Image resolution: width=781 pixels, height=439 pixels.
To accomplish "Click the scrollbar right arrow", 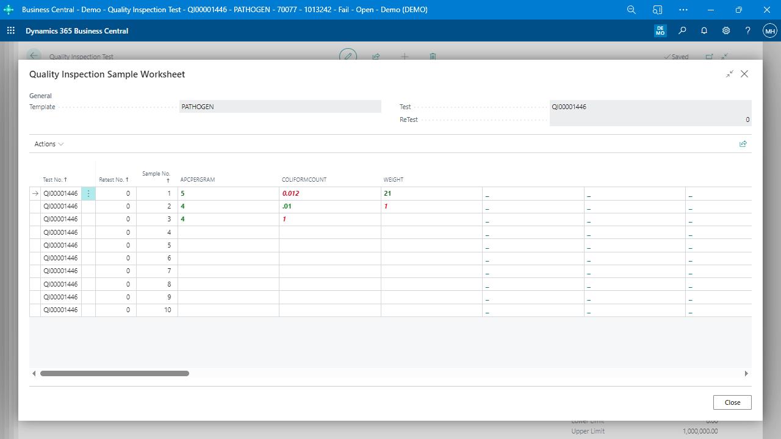I will click(x=746, y=373).
